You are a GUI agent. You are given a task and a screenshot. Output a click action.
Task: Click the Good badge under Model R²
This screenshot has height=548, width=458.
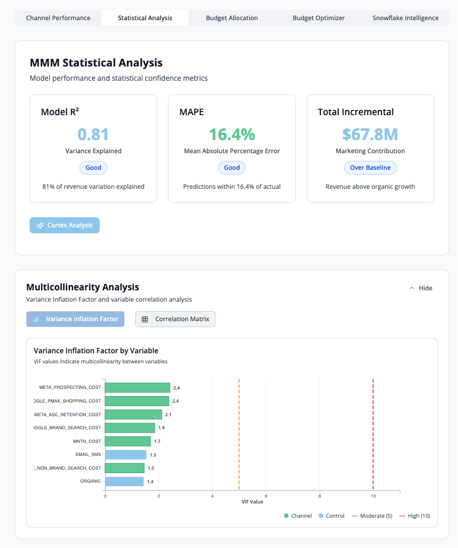point(93,167)
